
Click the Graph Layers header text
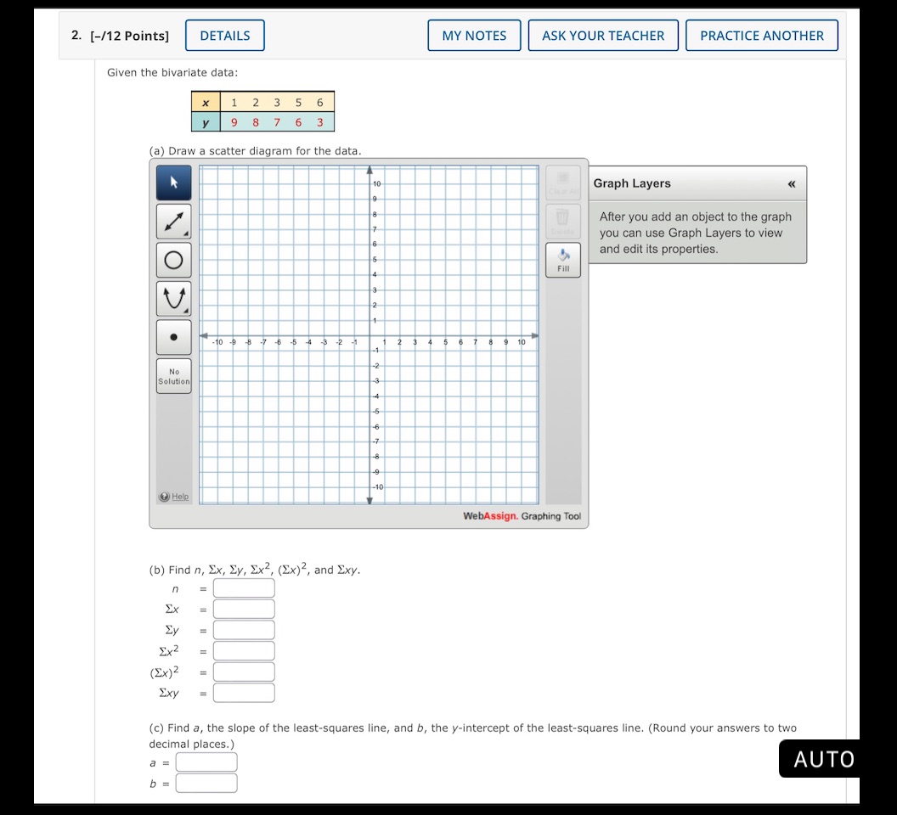tap(632, 183)
